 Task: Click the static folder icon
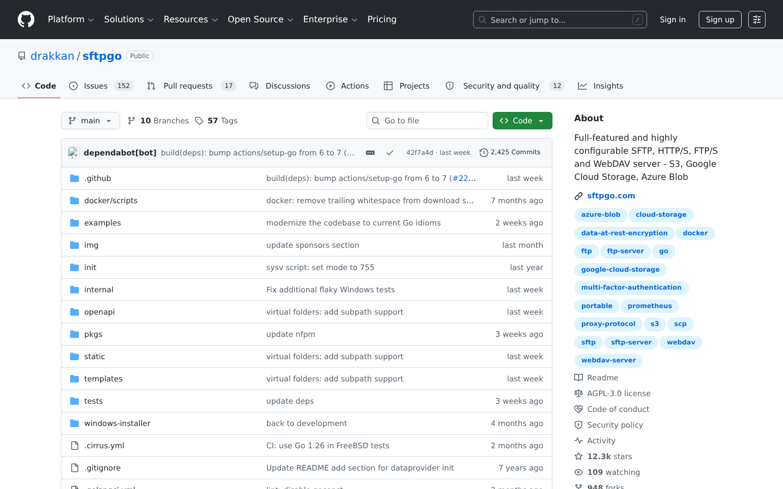tap(74, 356)
